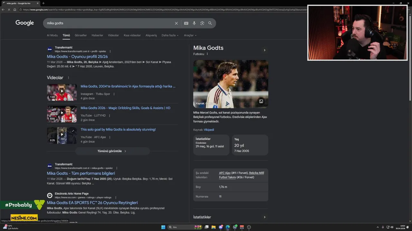Show hidden system tray icons
This screenshot has height=231, width=412.
tap(377, 227)
